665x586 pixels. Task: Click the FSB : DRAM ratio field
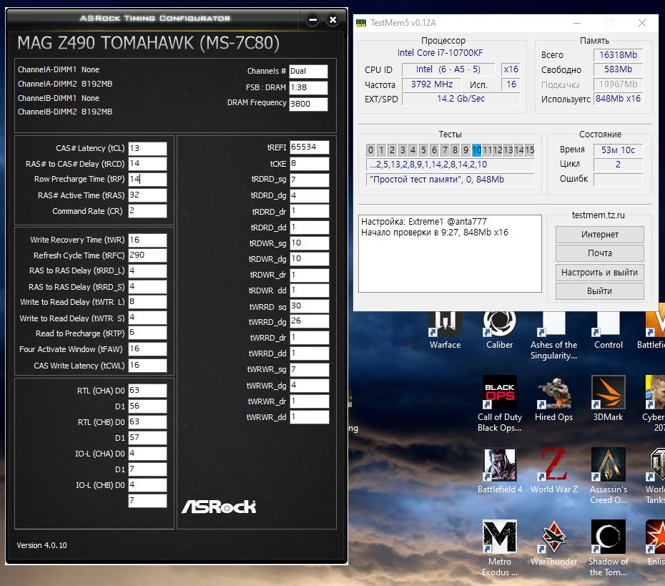(308, 87)
